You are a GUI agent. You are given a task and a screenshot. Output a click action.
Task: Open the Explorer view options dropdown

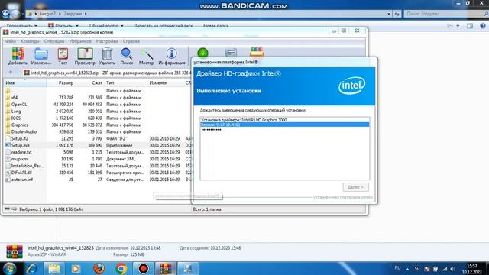[x=458, y=26]
